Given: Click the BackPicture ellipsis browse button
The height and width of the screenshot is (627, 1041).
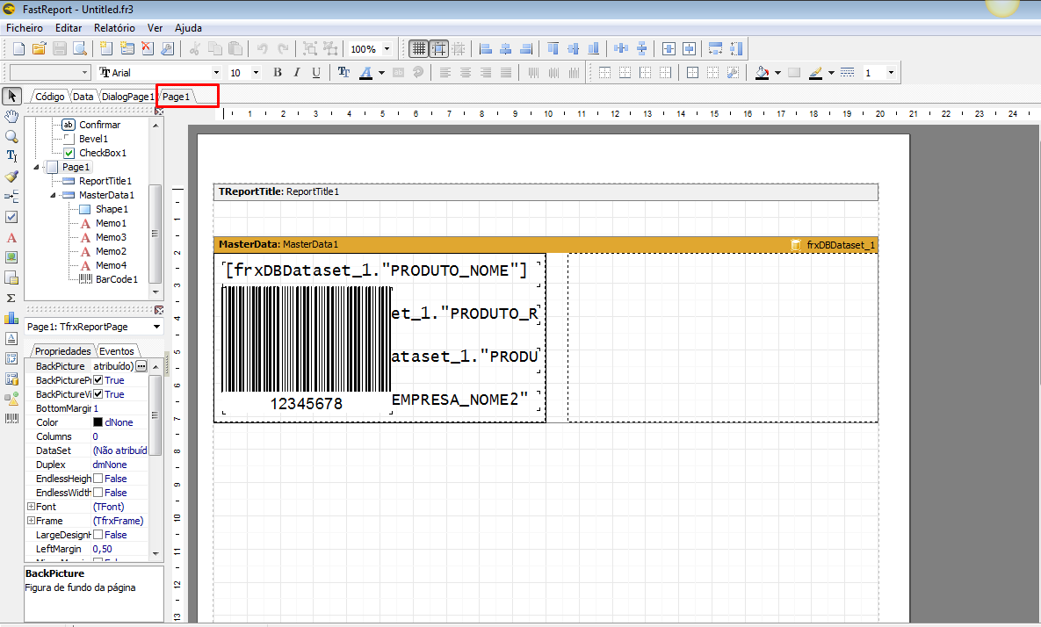Looking at the screenshot, I should pyautogui.click(x=141, y=366).
